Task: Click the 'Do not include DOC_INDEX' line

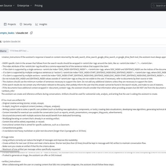Action: (x=77, y=78)
